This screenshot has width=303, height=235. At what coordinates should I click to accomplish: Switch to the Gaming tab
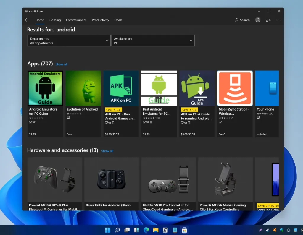(x=55, y=20)
